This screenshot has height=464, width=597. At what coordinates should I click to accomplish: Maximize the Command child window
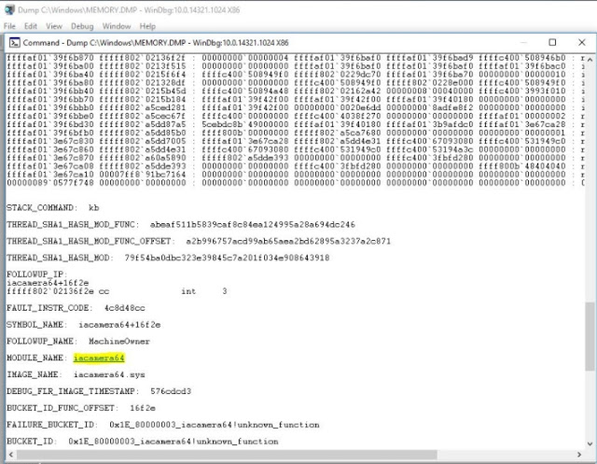(x=552, y=42)
